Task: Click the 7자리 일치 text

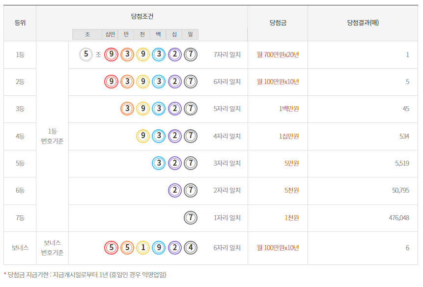Action: (x=227, y=55)
